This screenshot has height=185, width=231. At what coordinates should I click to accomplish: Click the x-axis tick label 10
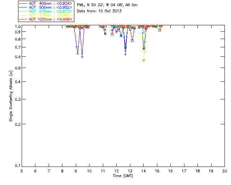pos(89,171)
